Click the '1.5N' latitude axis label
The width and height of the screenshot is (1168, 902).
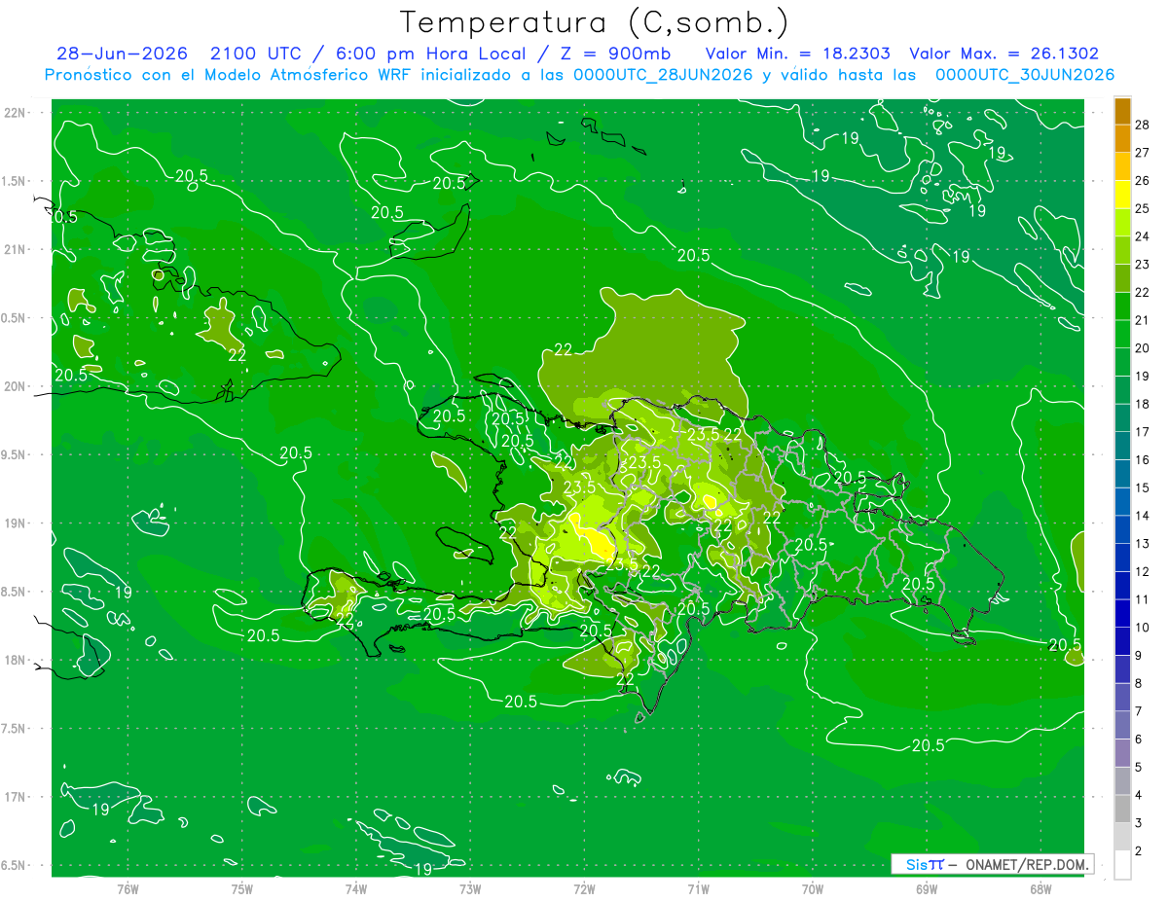(x=14, y=181)
